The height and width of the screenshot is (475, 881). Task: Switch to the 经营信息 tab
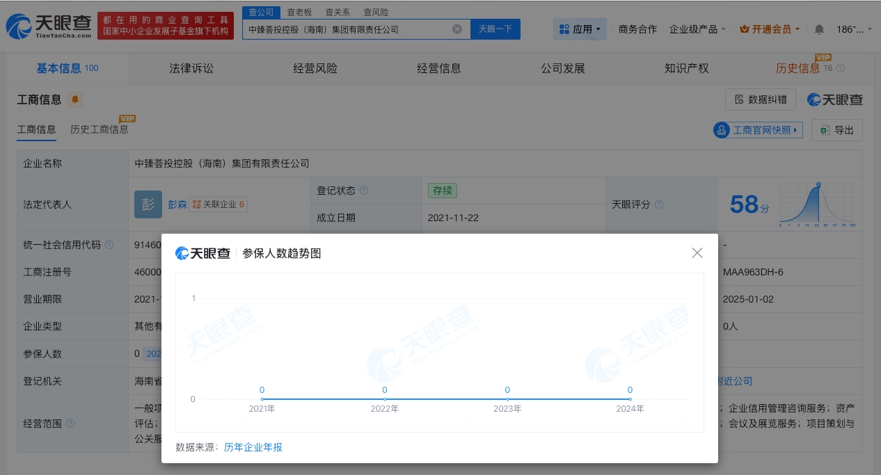click(439, 68)
